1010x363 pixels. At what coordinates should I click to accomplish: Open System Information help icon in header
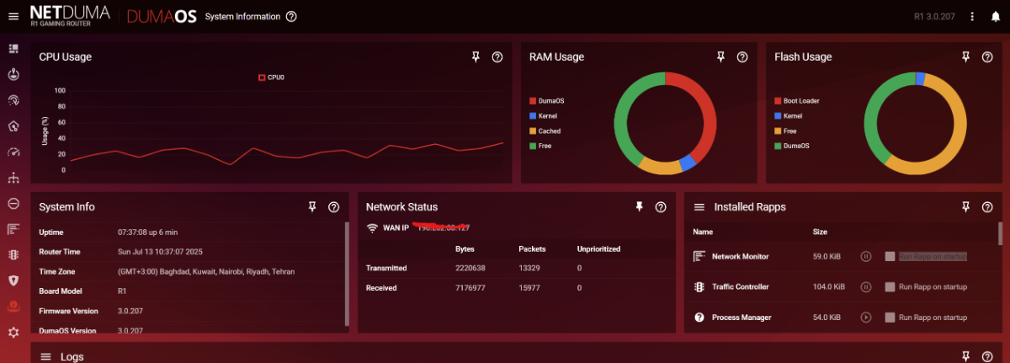tap(291, 16)
